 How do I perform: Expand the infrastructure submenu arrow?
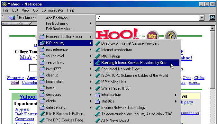(x=176, y=95)
